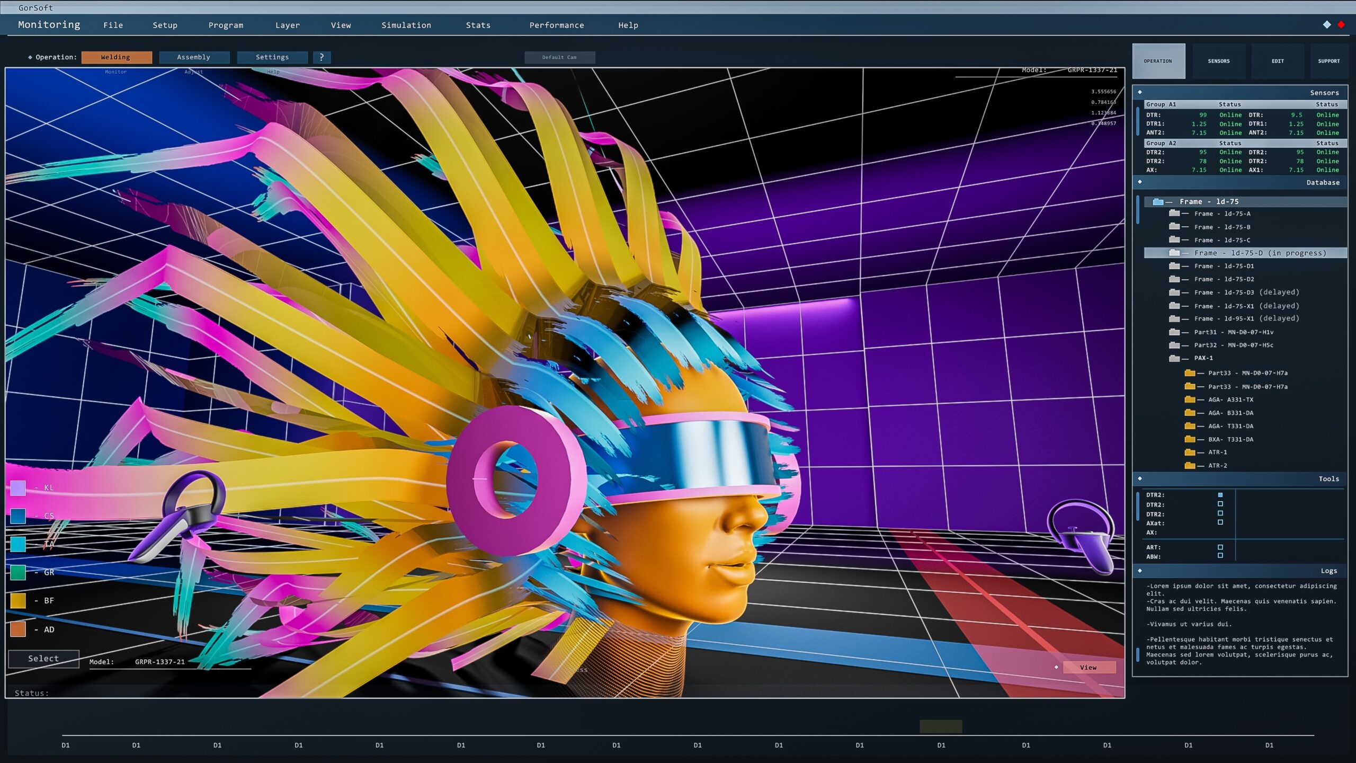This screenshot has width=1356, height=763.
Task: Switch operation to Assembly
Action: tap(194, 57)
